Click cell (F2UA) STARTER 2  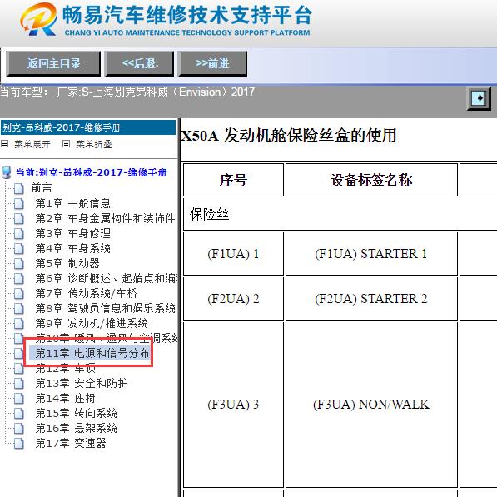click(x=371, y=299)
